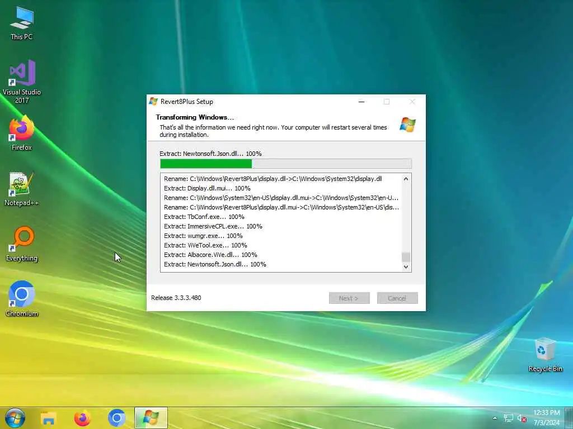573x429 pixels.
Task: Select the Notepad++ desktop shortcut
Action: [x=22, y=189]
